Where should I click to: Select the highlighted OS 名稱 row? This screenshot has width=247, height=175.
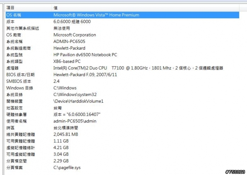(x=122, y=15)
